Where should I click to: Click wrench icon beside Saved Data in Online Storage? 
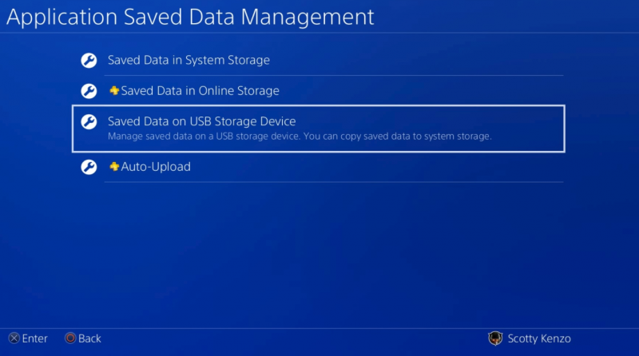pos(89,91)
